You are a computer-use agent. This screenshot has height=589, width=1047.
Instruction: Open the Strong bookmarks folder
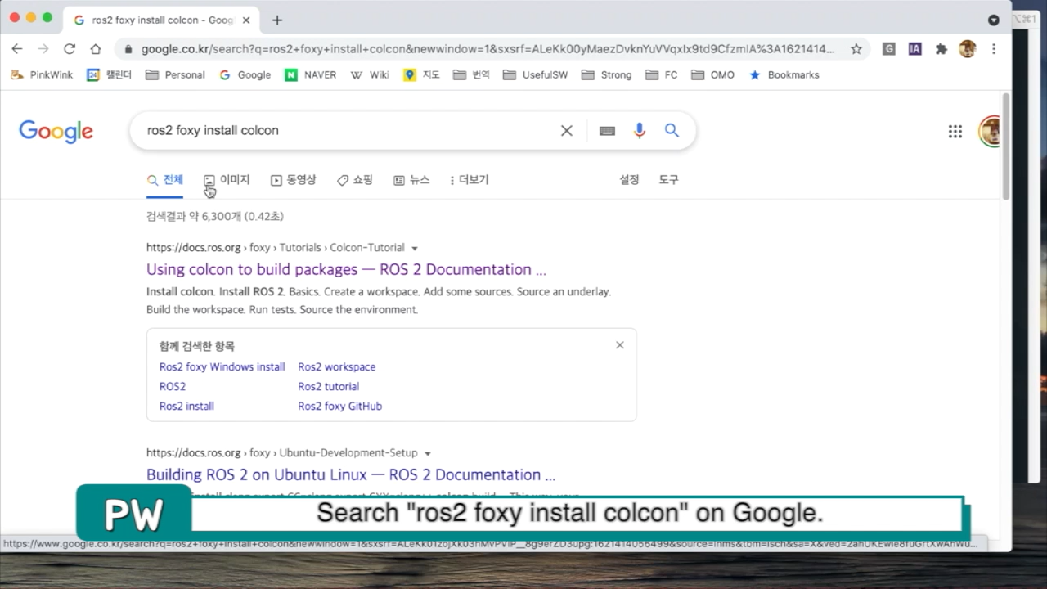(x=606, y=74)
